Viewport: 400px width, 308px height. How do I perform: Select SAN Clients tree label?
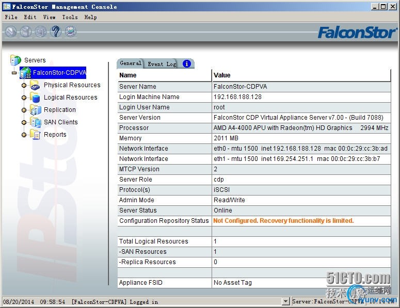point(61,122)
